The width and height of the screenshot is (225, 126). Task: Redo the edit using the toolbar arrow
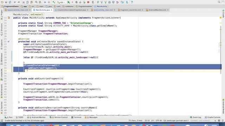coord(19,2)
